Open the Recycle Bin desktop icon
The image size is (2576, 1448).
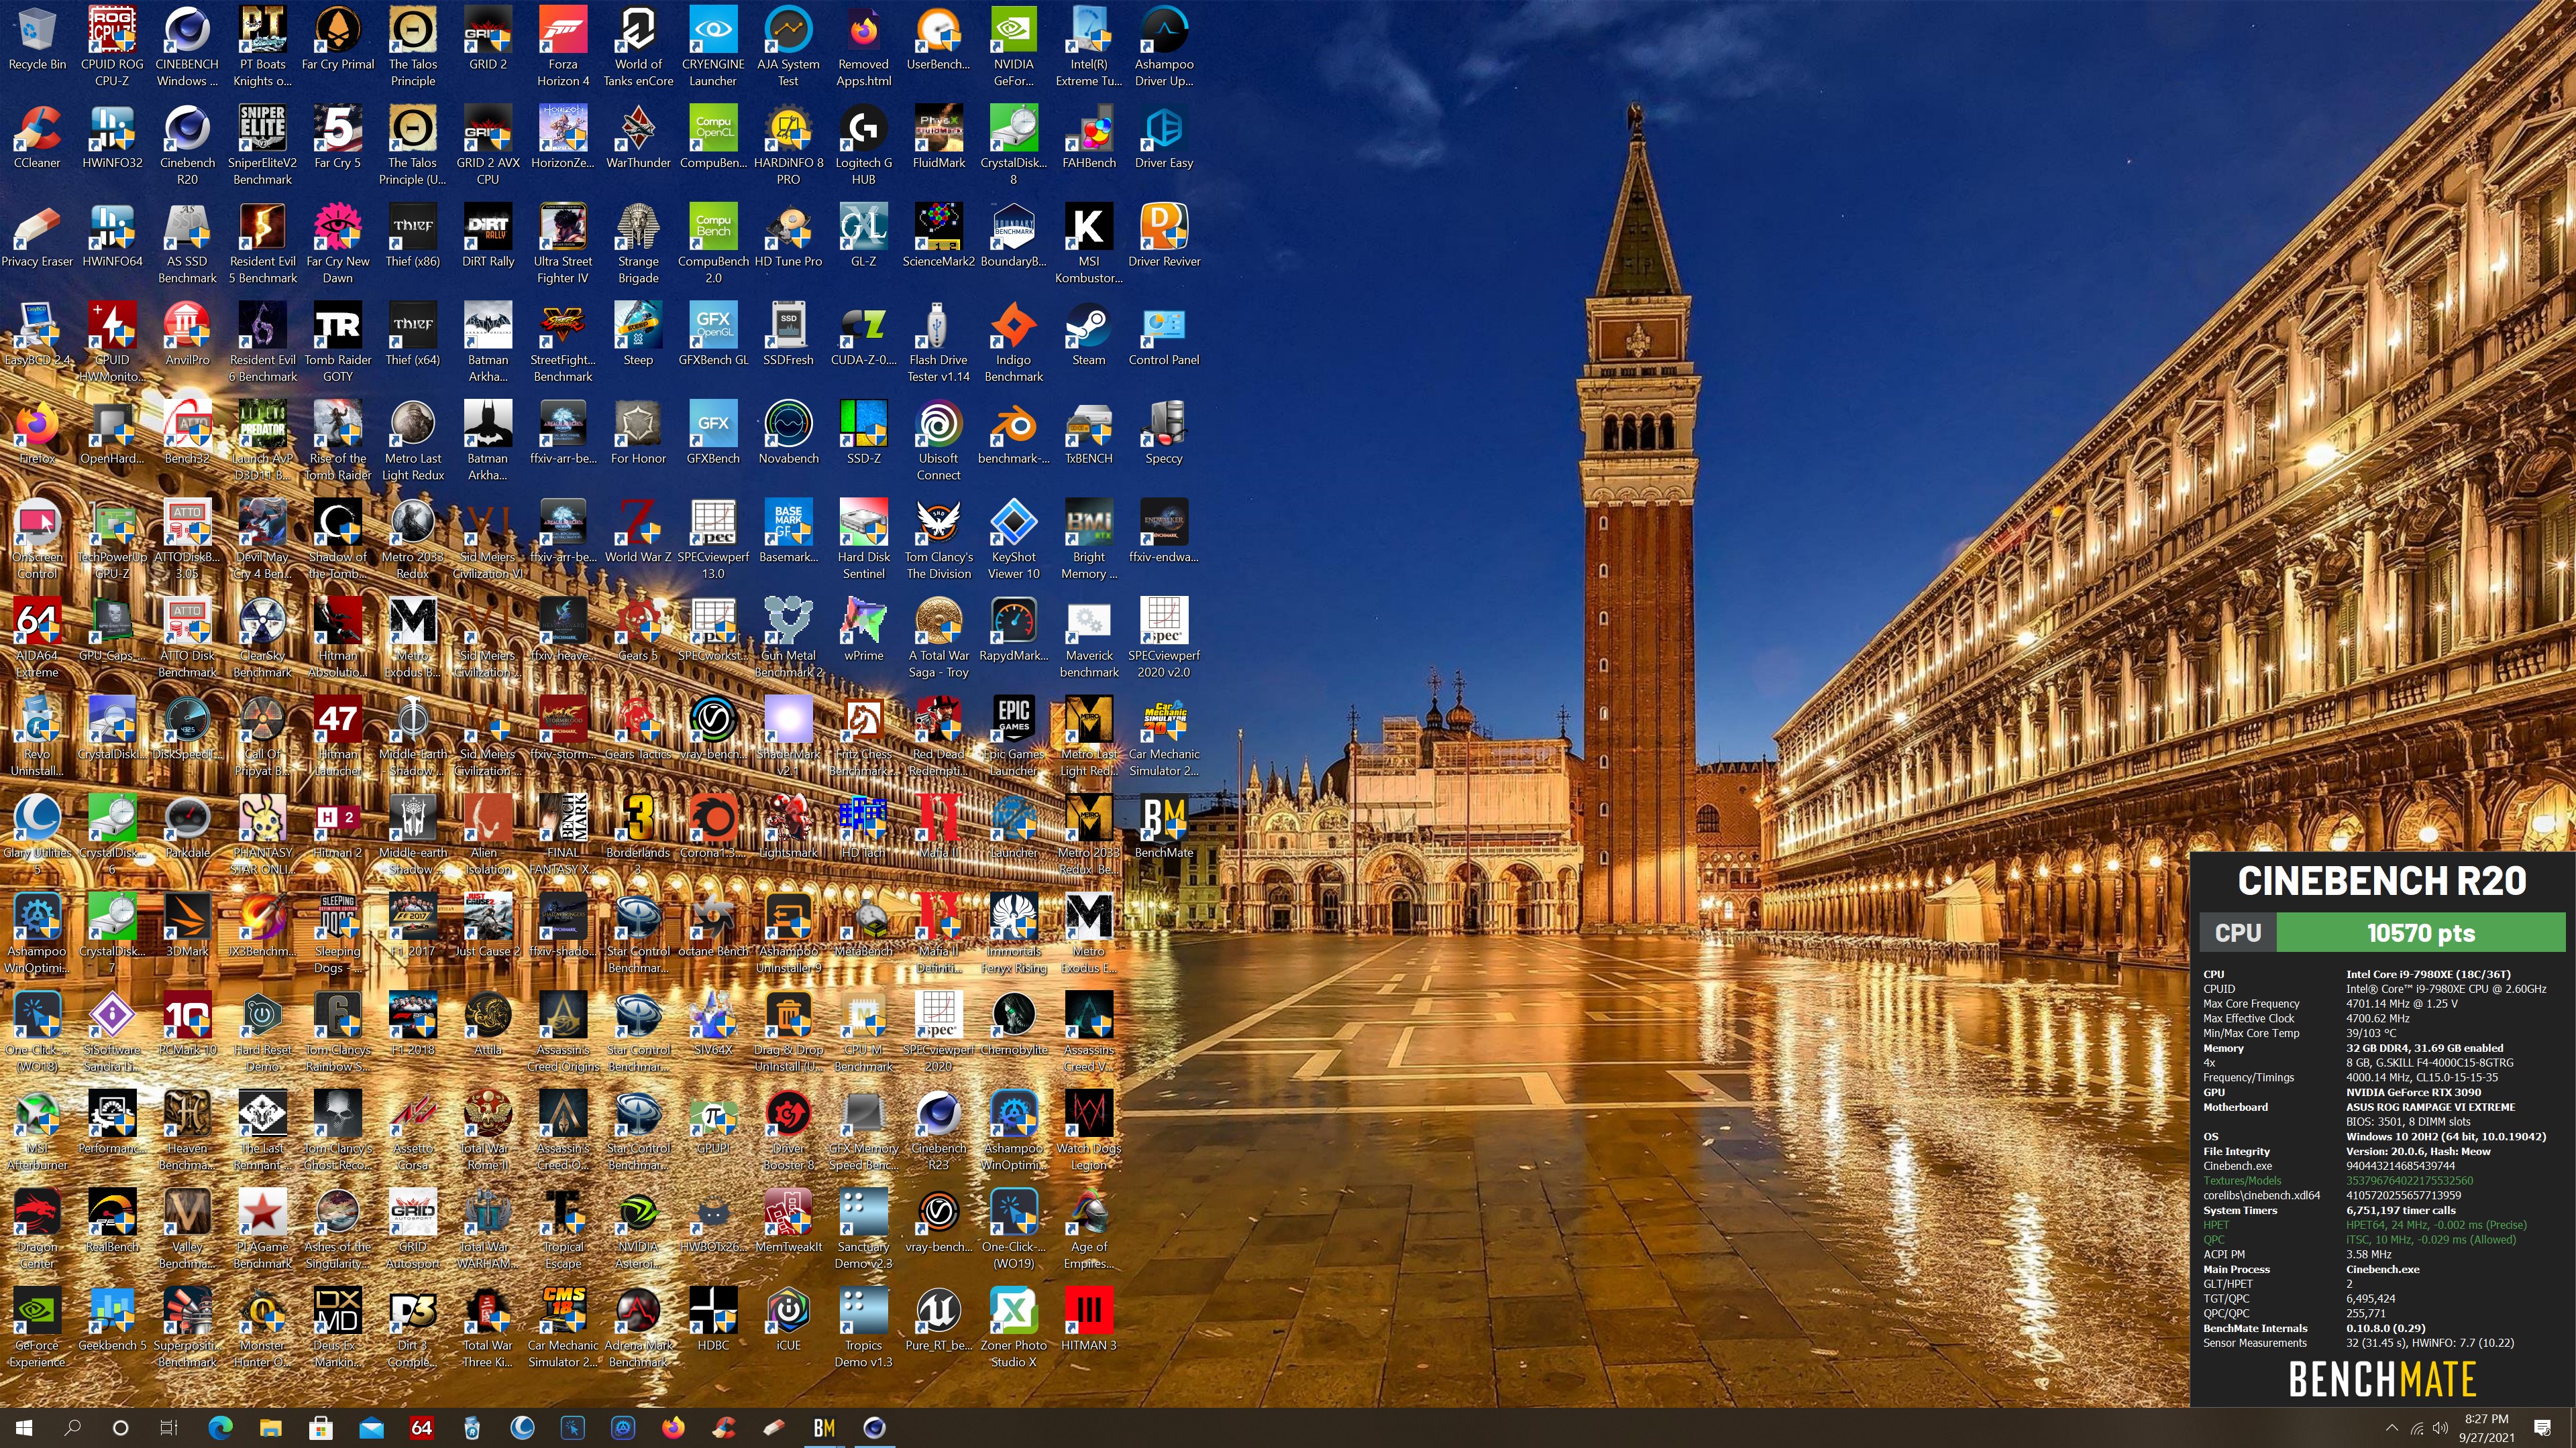point(37,40)
